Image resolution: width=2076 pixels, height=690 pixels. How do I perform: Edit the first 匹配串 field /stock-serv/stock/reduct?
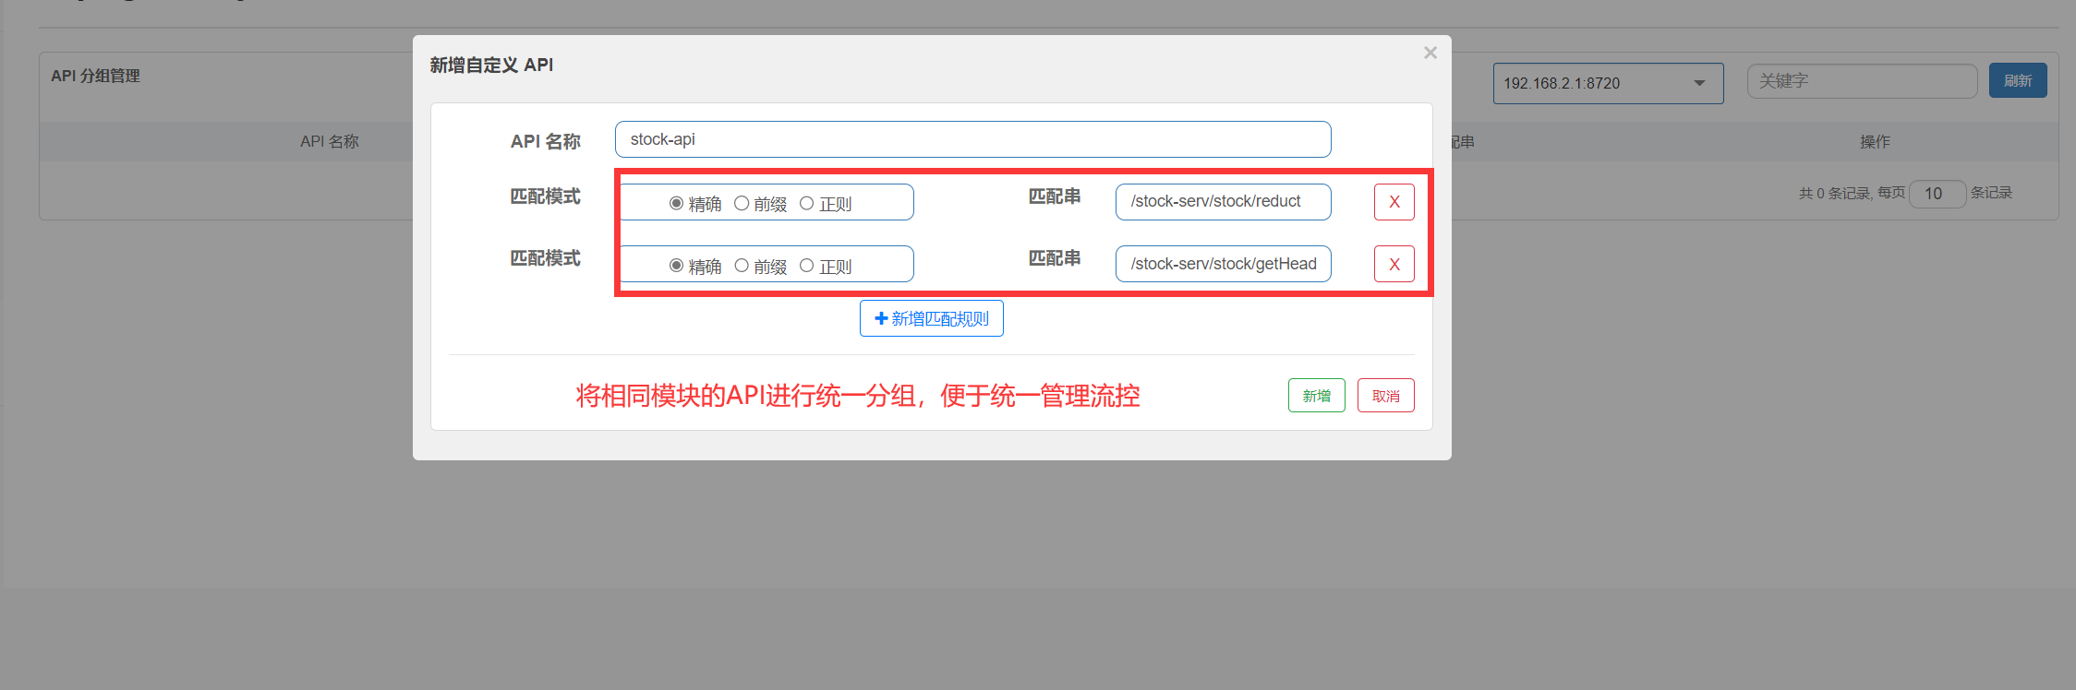coord(1223,202)
